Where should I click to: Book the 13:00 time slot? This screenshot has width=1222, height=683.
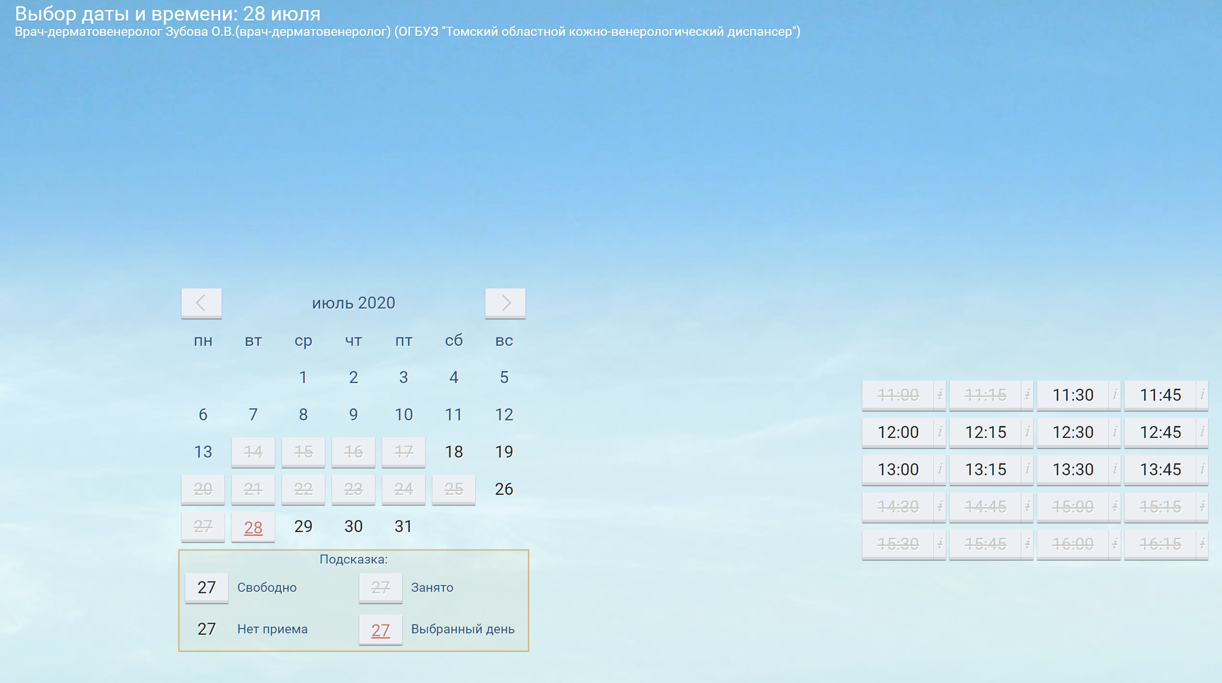(x=897, y=469)
